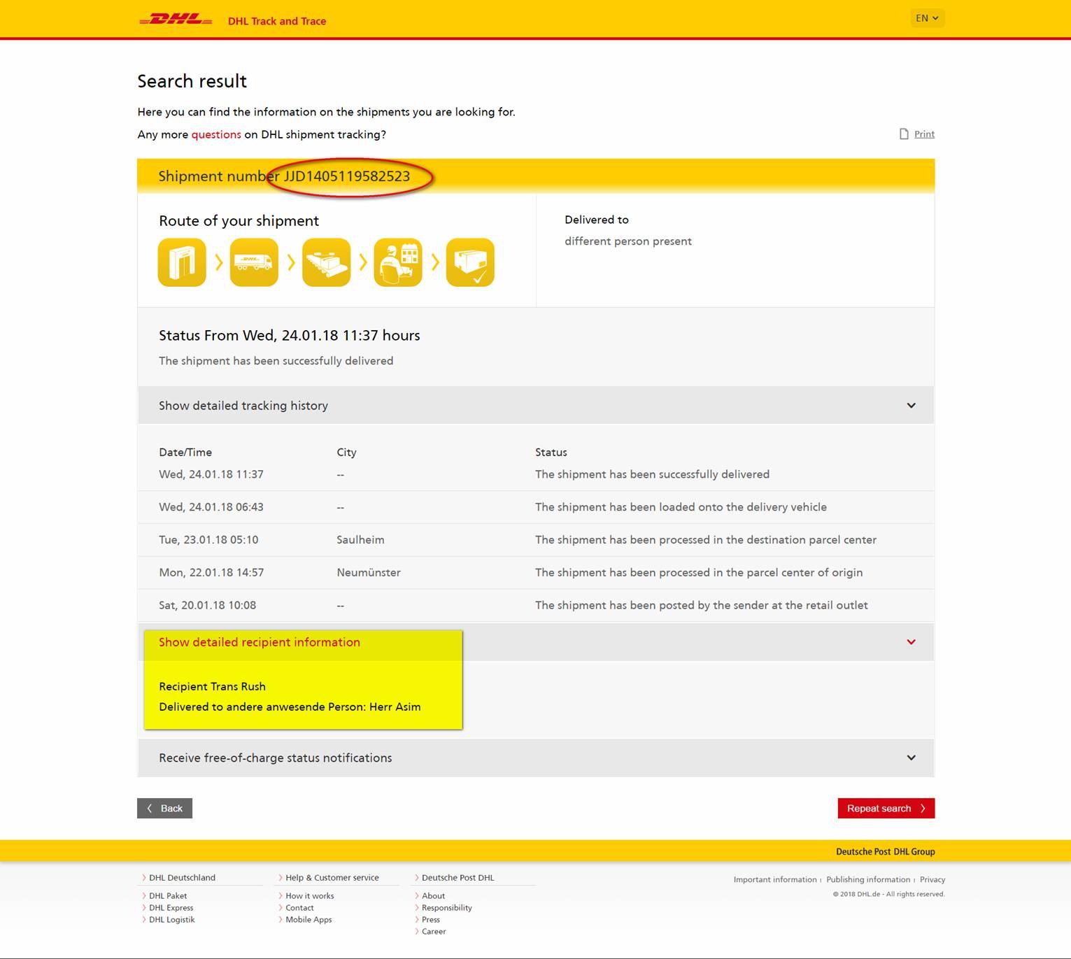The width and height of the screenshot is (1071, 959).
Task: Open the Mobile Apps footer link
Action: point(308,919)
